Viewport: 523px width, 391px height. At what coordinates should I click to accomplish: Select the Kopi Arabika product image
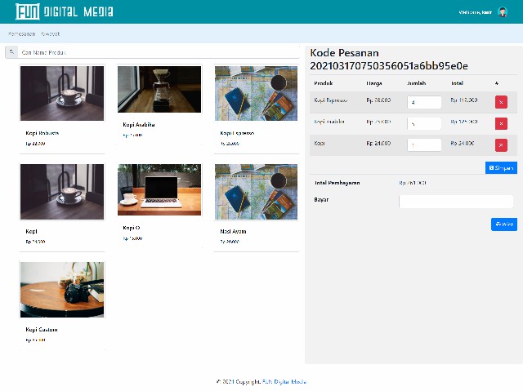click(159, 89)
